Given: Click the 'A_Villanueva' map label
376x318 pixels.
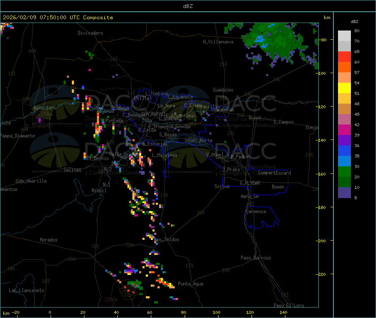Looking at the screenshot, I should pyautogui.click(x=218, y=42).
